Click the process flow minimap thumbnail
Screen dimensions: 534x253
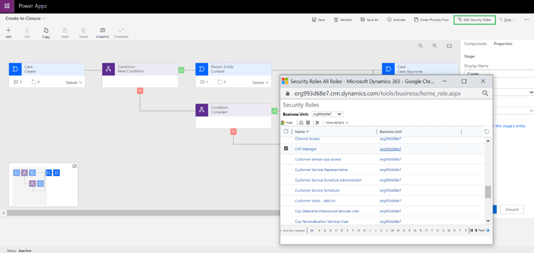[x=43, y=184]
